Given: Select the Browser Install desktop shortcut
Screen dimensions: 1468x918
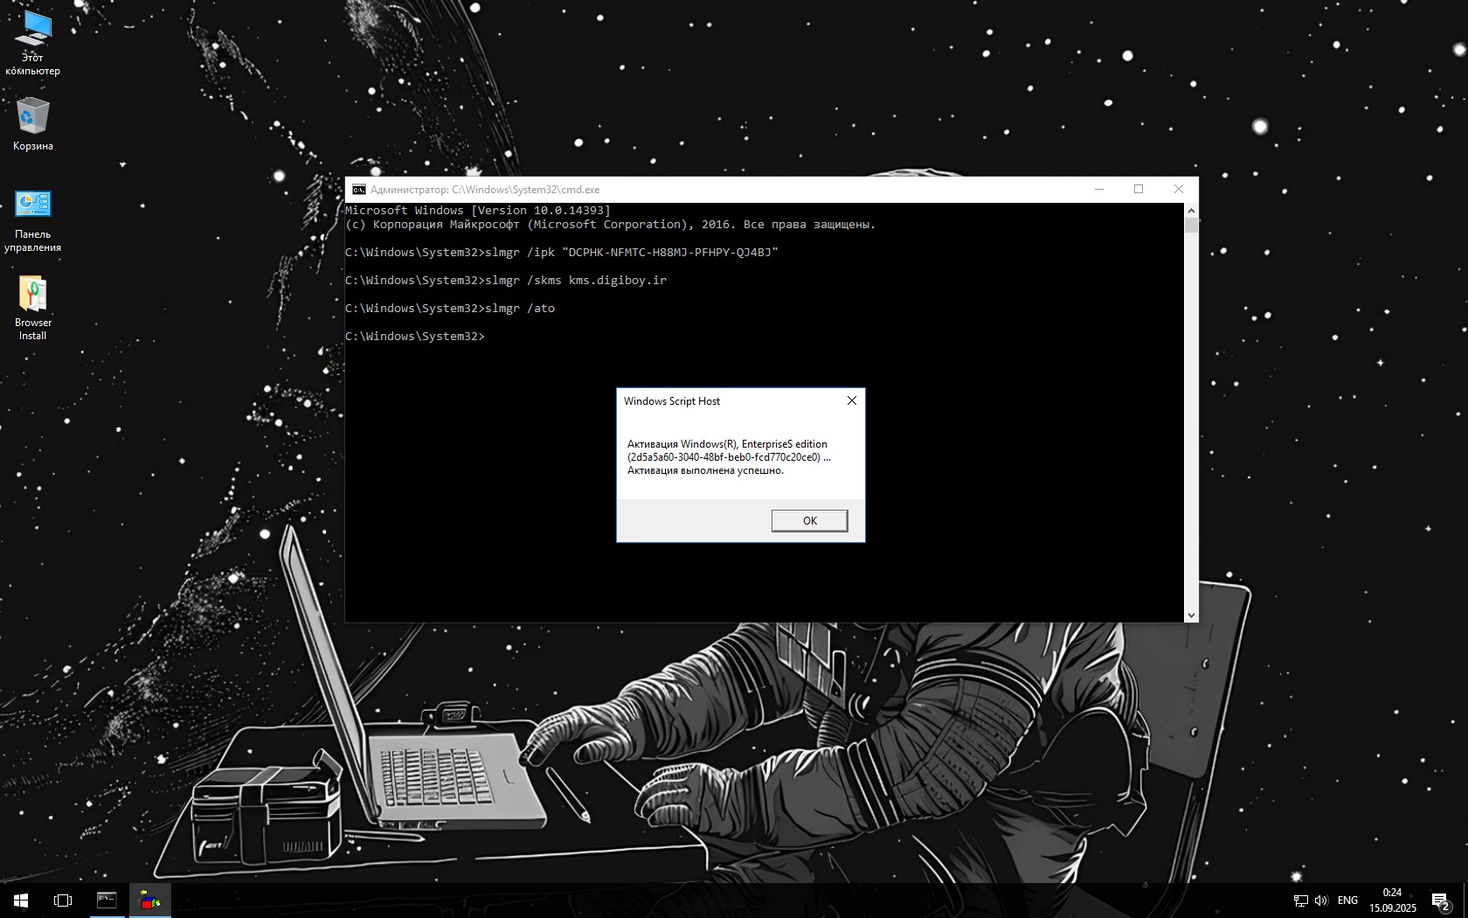Looking at the screenshot, I should click(x=33, y=309).
